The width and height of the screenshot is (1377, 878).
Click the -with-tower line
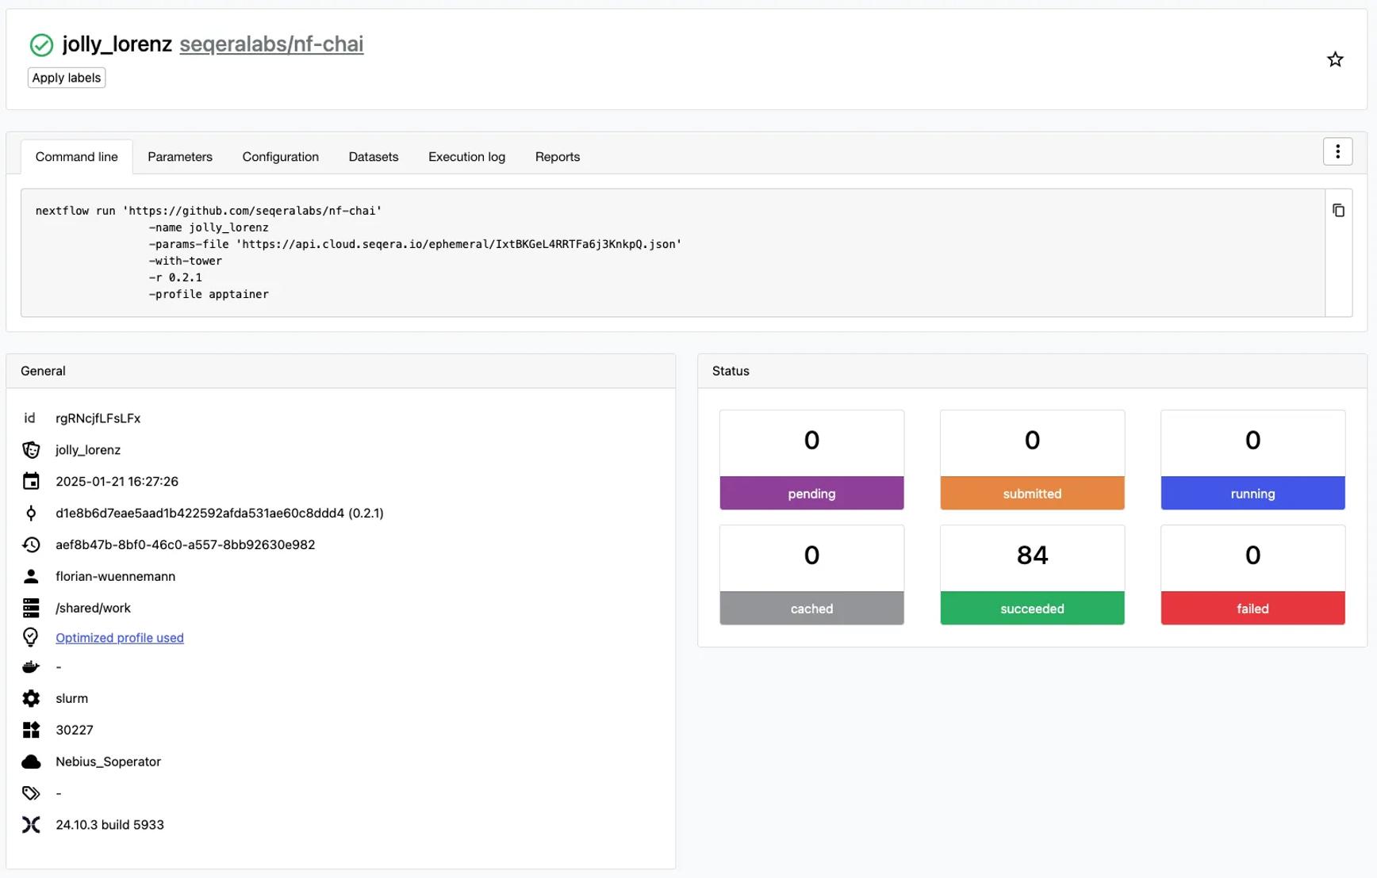coord(186,261)
